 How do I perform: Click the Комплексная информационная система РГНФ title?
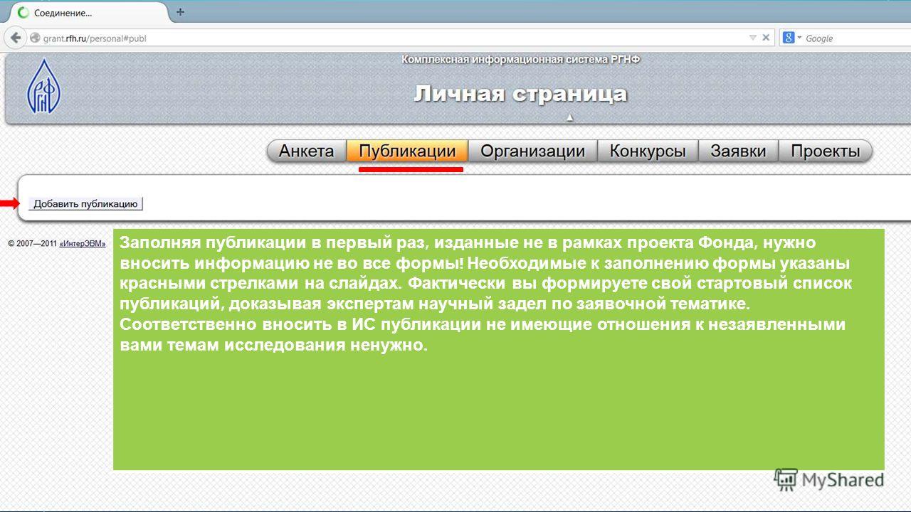pos(520,60)
